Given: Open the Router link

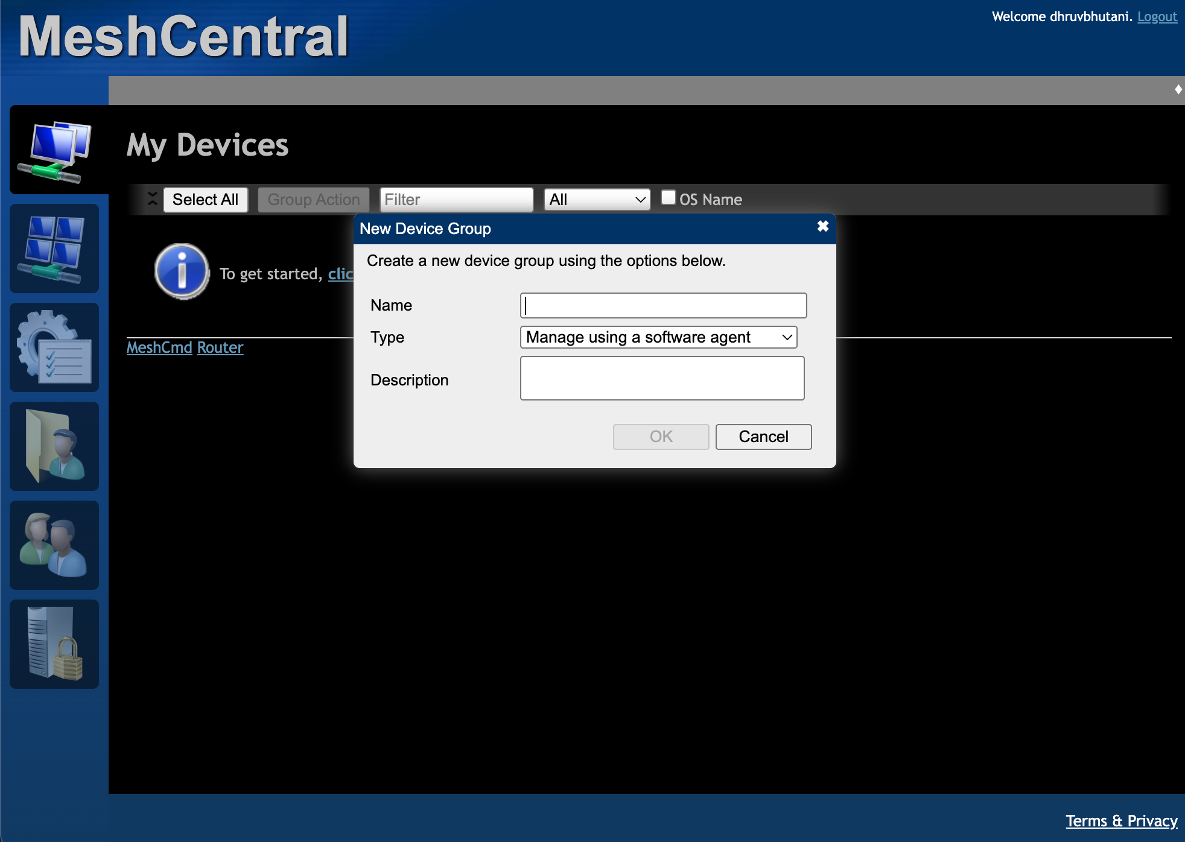Looking at the screenshot, I should (x=220, y=348).
